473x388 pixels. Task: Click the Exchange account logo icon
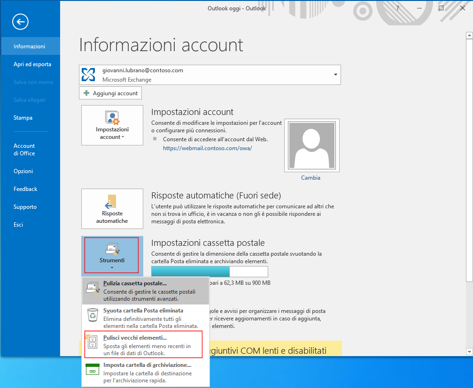pyautogui.click(x=88, y=75)
